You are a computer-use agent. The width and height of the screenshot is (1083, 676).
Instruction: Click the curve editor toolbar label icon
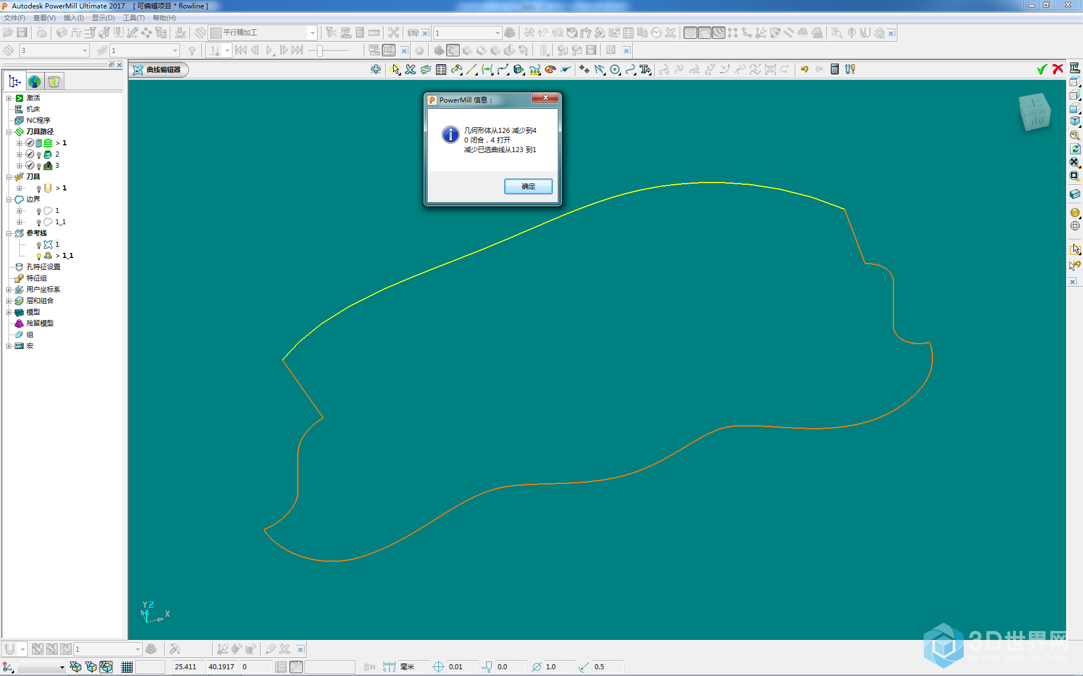pos(138,70)
